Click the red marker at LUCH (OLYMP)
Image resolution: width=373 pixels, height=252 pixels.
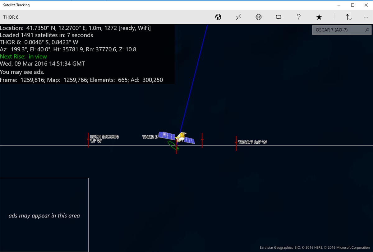[88, 140]
